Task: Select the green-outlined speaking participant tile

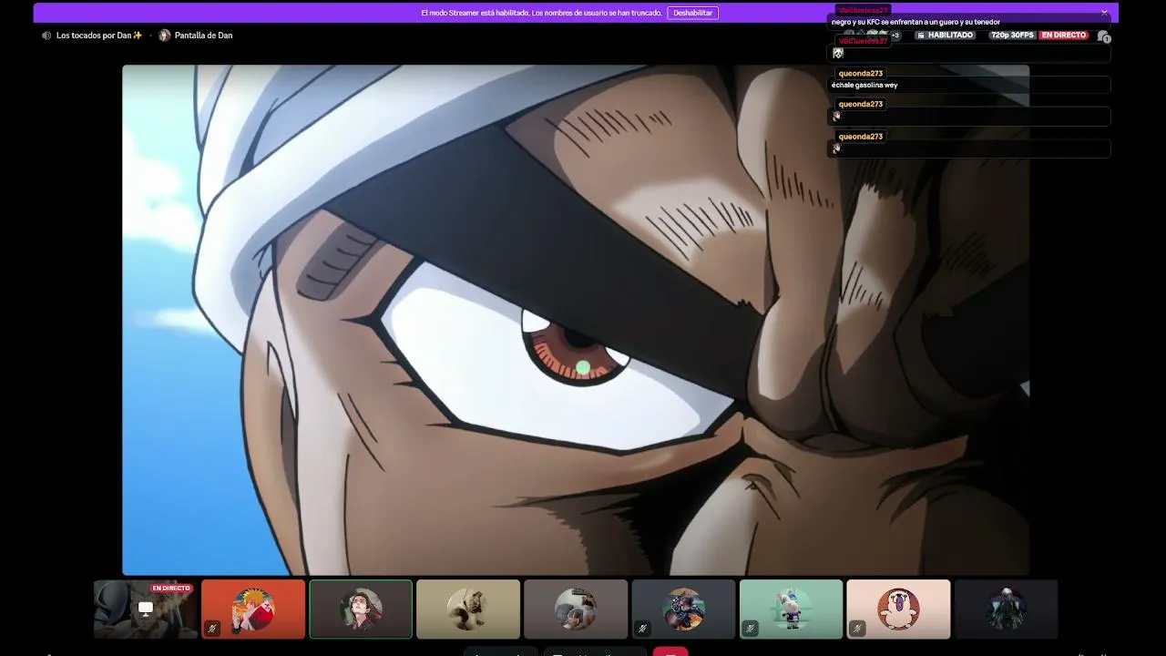Action: click(x=361, y=610)
